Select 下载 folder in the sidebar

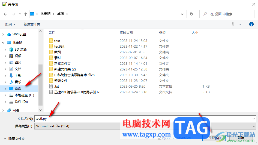(x=18, y=76)
